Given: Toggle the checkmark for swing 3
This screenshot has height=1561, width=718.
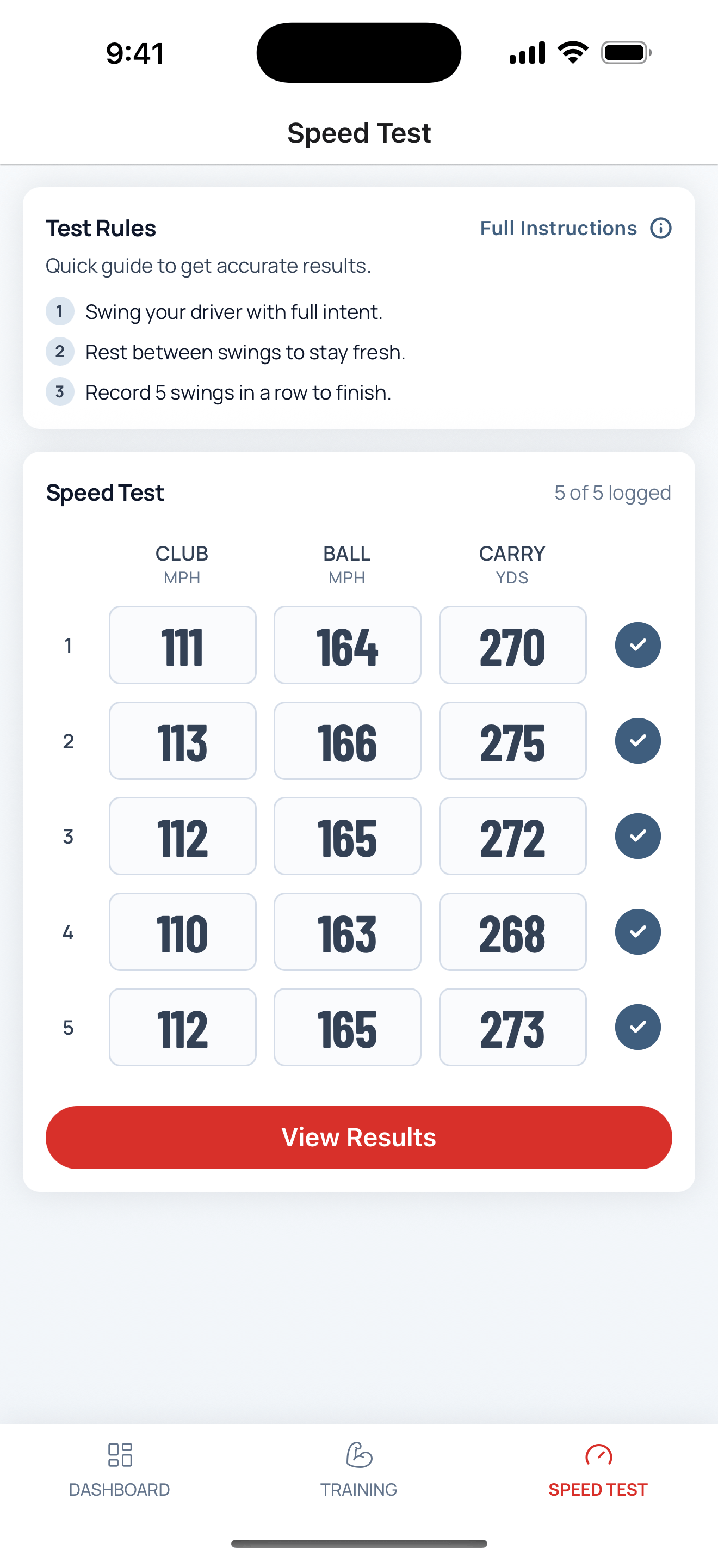Looking at the screenshot, I should coord(637,835).
